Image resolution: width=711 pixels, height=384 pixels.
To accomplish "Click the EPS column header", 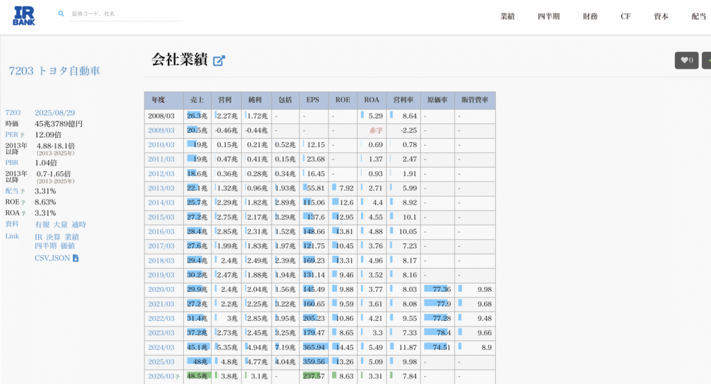I will click(312, 100).
